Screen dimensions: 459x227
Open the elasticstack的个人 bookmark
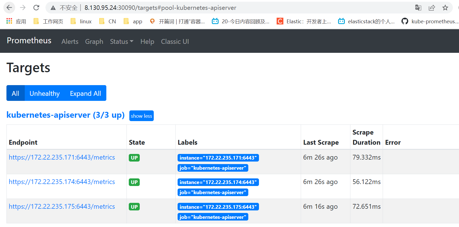(366, 21)
